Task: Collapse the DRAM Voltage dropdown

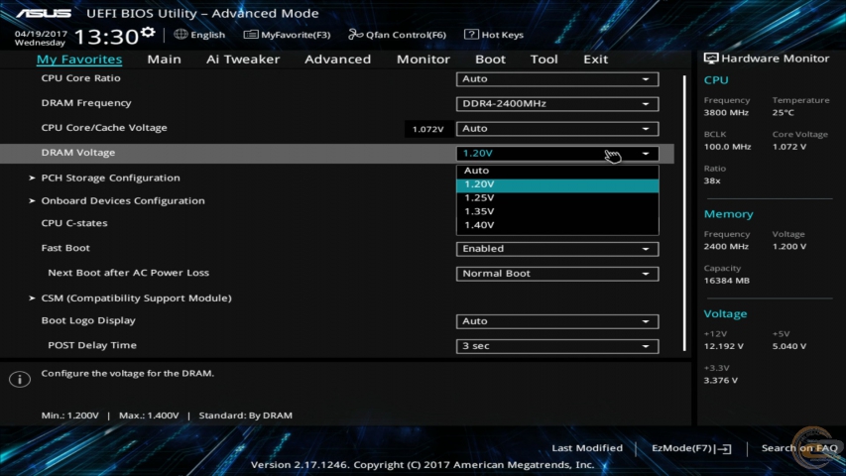Action: pyautogui.click(x=557, y=154)
